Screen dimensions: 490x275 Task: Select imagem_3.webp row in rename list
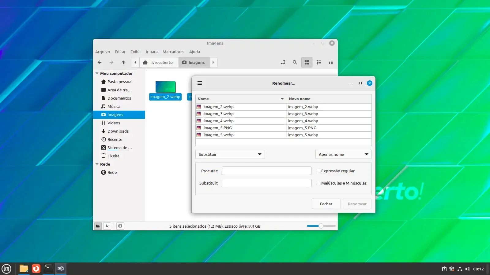point(284,114)
